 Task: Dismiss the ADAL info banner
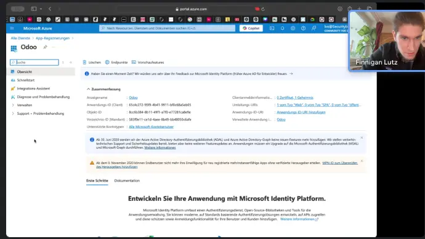pyautogui.click(x=362, y=138)
